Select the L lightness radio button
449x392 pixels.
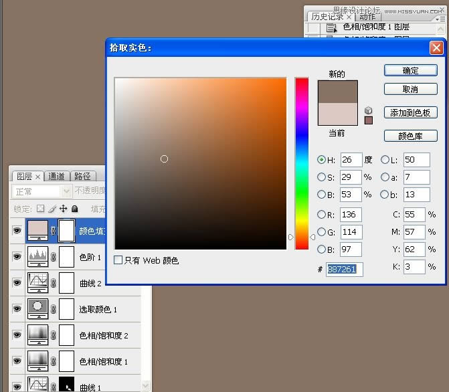[x=385, y=159]
